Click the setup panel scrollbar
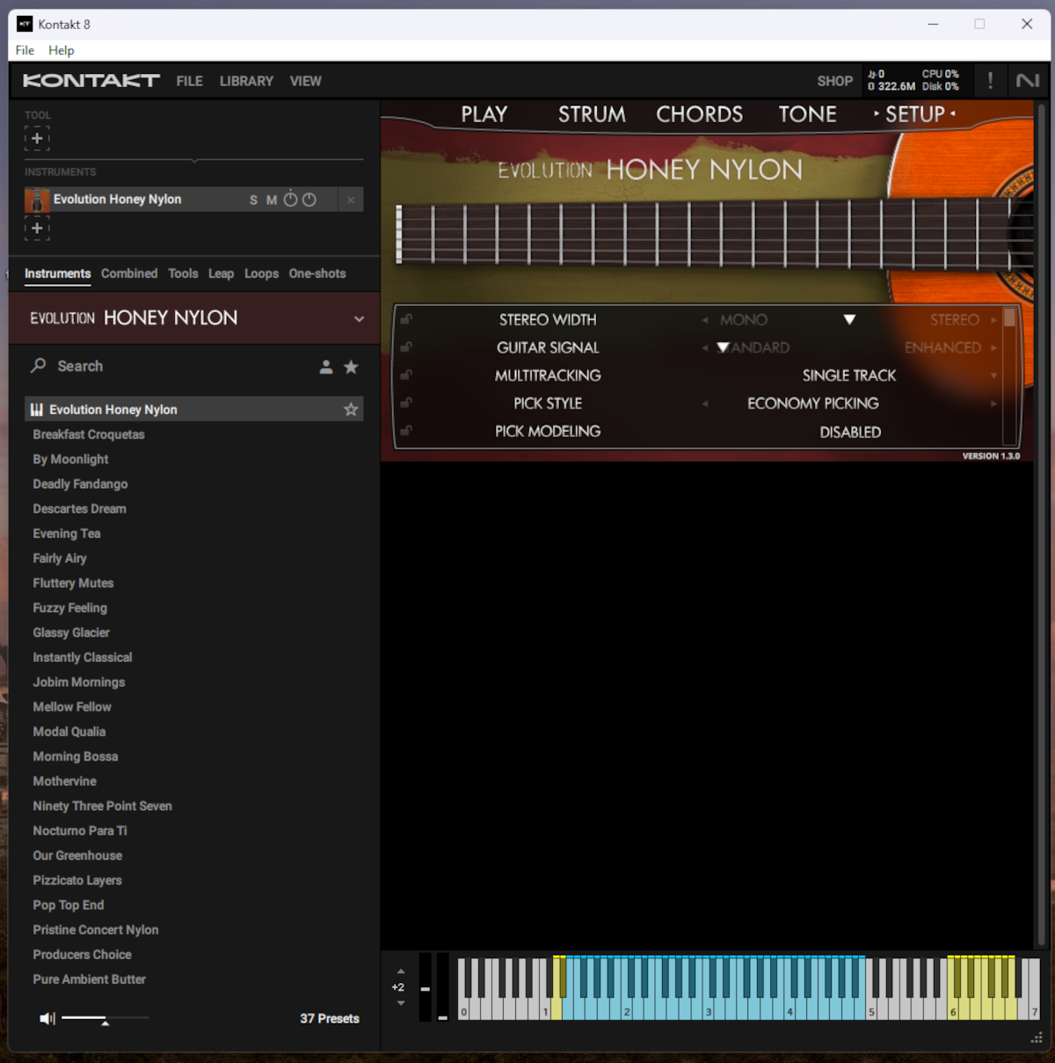This screenshot has height=1063, width=1055. [x=1009, y=375]
